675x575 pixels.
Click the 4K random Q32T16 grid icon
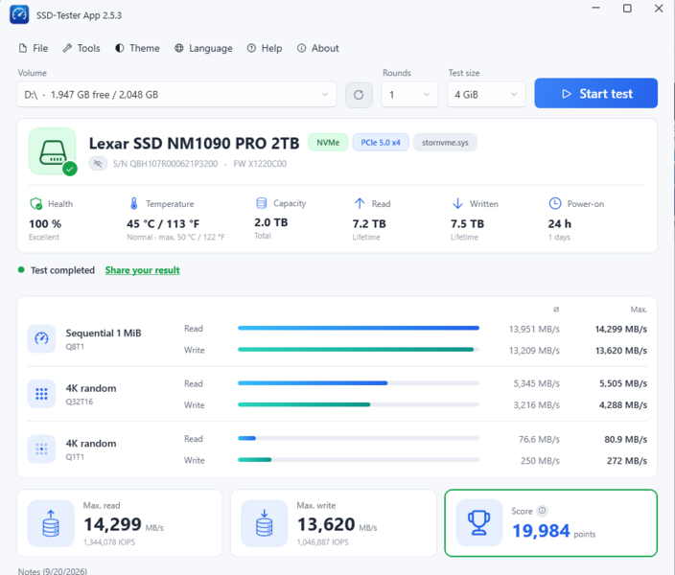point(42,394)
